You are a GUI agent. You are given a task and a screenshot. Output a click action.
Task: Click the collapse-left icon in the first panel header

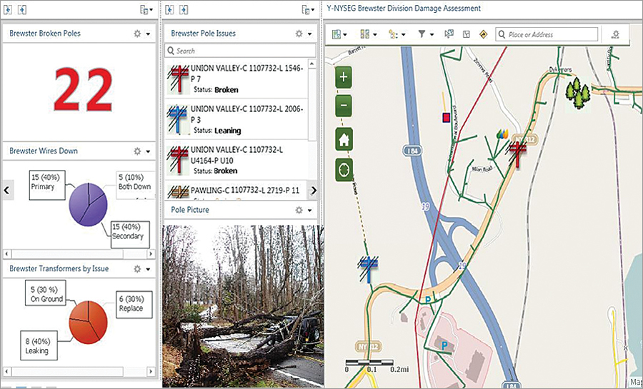pyautogui.click(x=7, y=10)
